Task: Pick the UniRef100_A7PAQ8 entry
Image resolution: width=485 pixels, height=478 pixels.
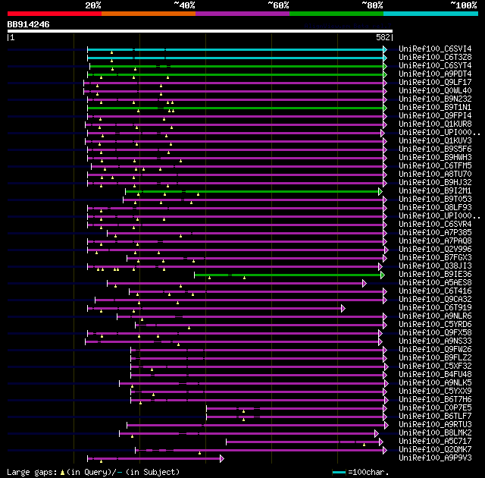Action: coord(435,241)
